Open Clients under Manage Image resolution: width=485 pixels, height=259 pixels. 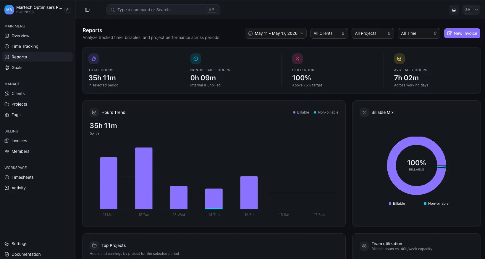pyautogui.click(x=37, y=94)
